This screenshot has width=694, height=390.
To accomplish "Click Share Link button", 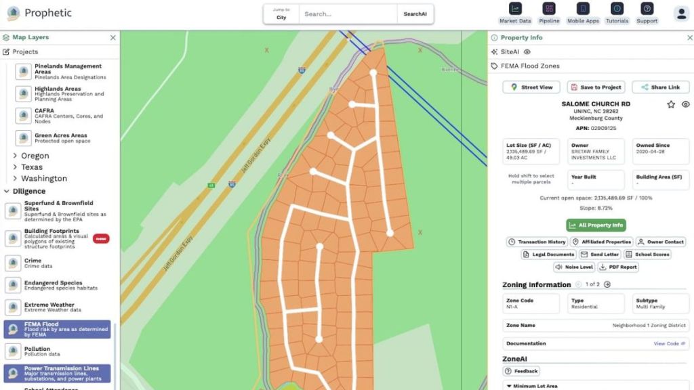I will 661,87.
